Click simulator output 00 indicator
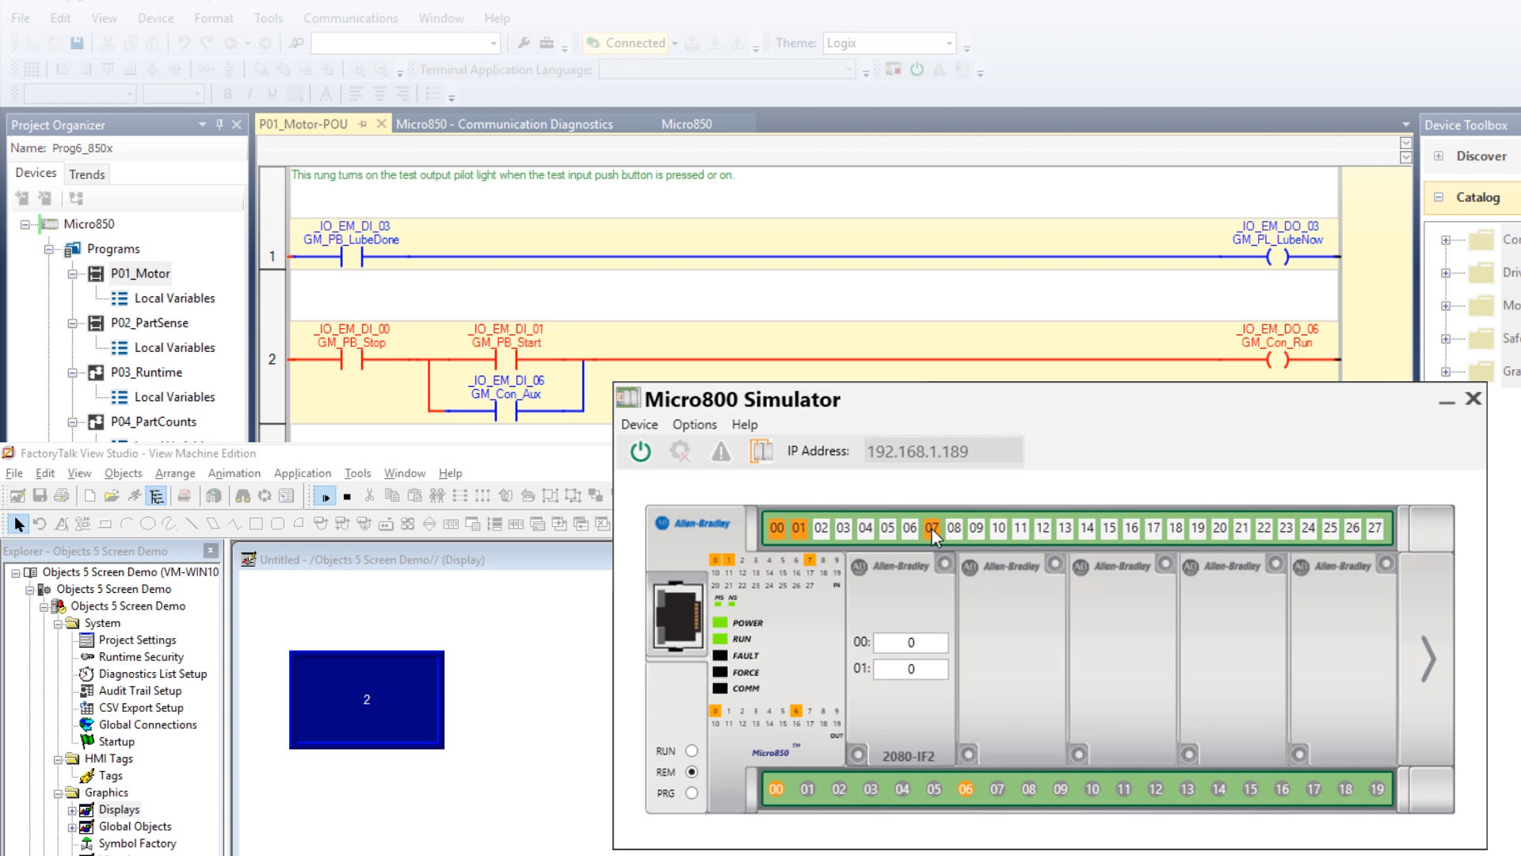Image resolution: width=1521 pixels, height=856 pixels. pyautogui.click(x=776, y=789)
